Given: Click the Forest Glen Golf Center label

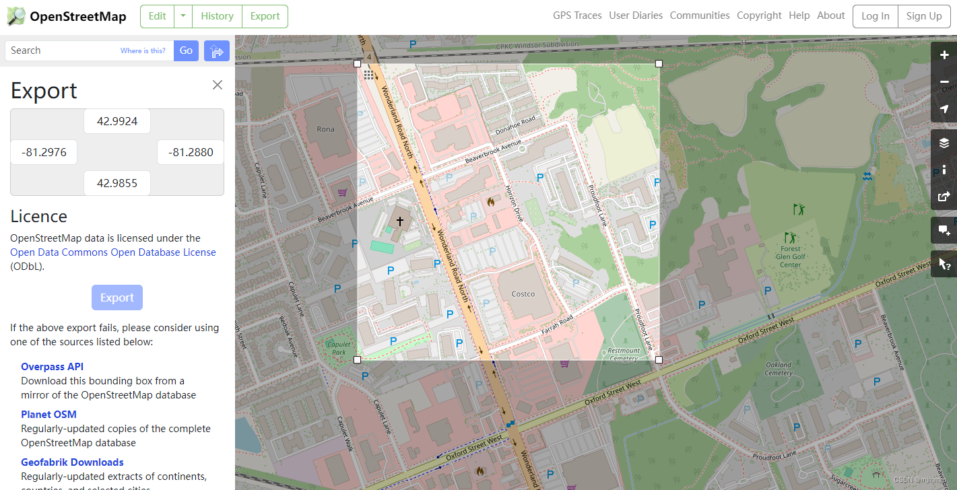Looking at the screenshot, I should coord(791,256).
